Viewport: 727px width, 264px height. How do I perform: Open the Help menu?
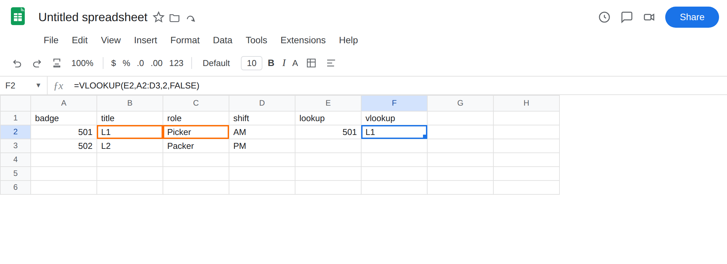point(348,40)
